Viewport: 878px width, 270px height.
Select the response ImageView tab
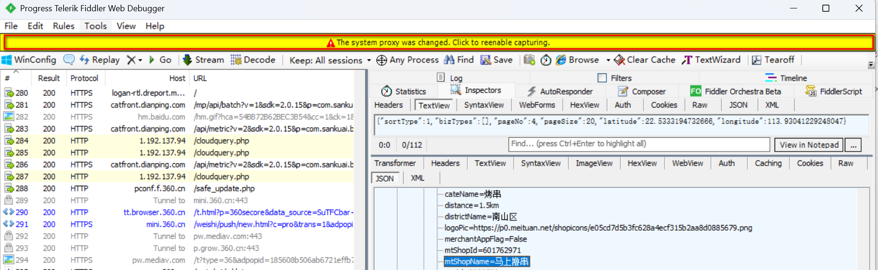coord(594,163)
